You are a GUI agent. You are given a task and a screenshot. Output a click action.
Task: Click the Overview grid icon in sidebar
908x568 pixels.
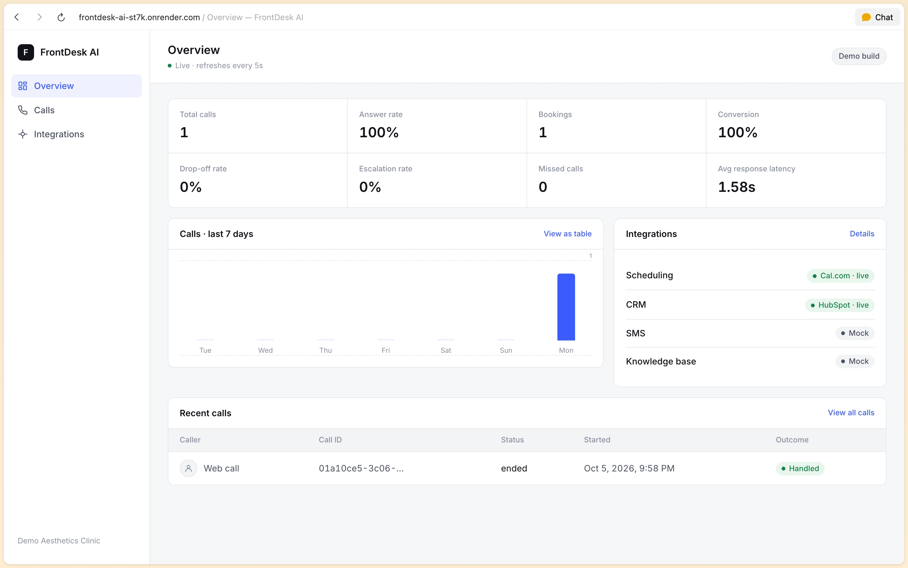click(x=23, y=86)
